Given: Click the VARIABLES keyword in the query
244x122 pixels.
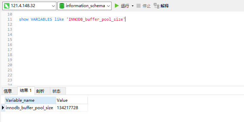Looking at the screenshot, I should (x=41, y=20).
